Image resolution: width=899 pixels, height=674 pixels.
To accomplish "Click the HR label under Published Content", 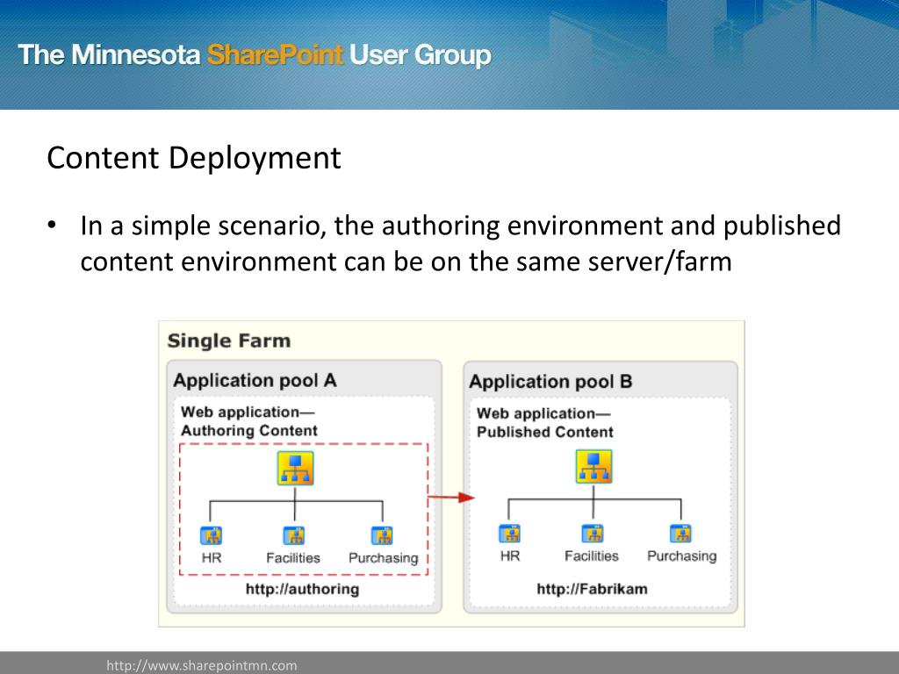I will coord(510,556).
